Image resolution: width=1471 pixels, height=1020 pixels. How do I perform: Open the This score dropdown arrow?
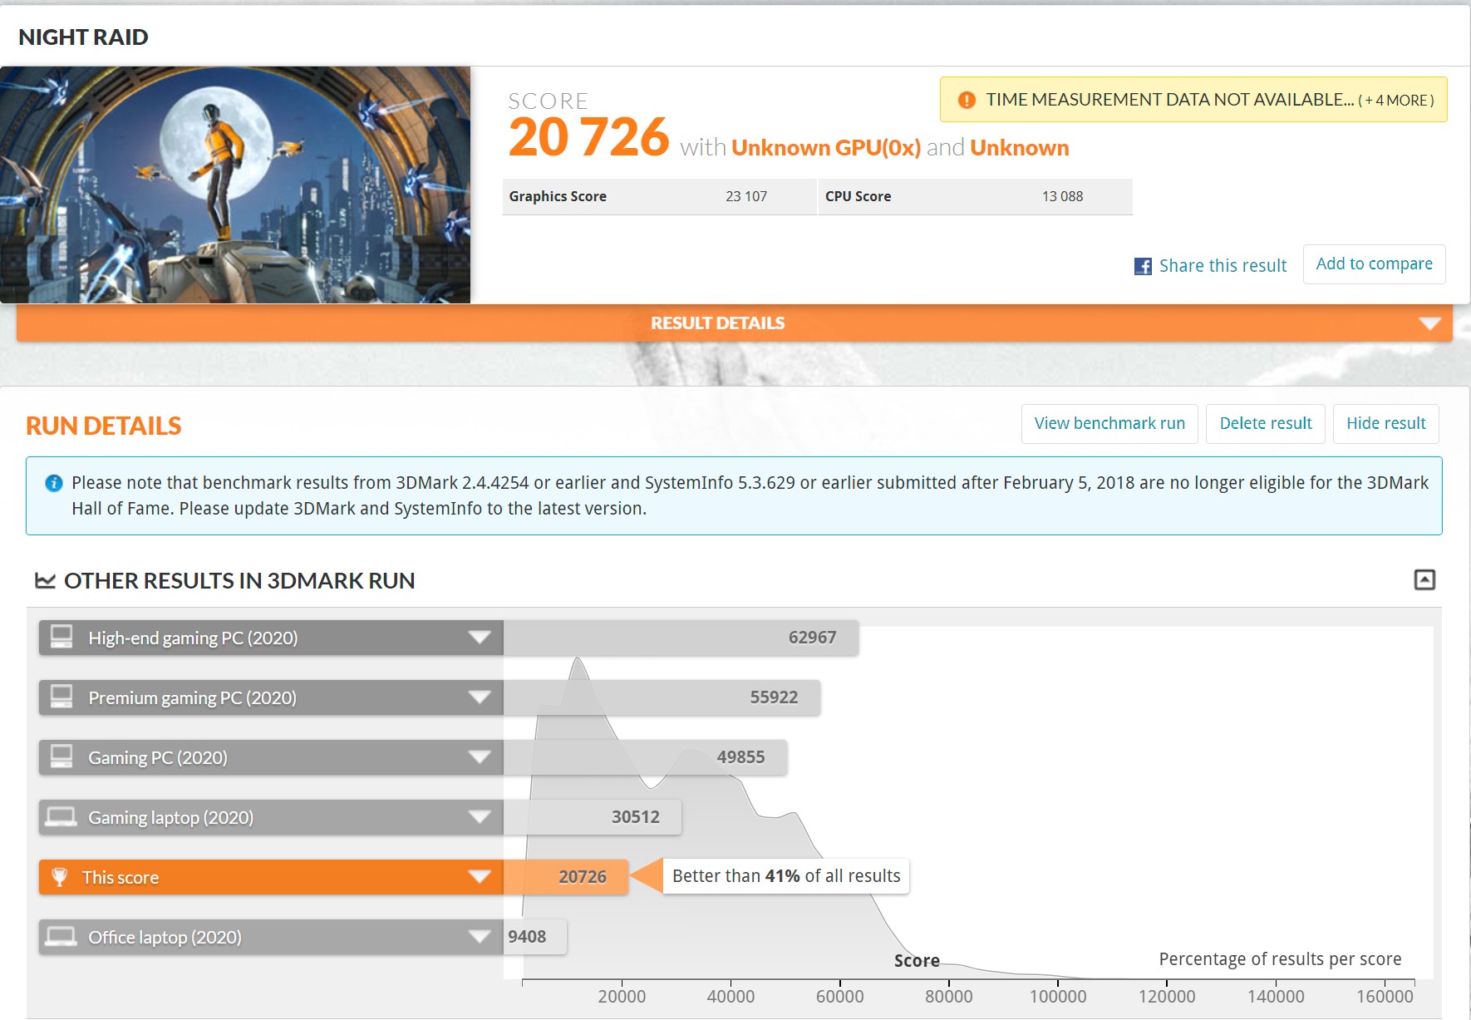point(479,877)
